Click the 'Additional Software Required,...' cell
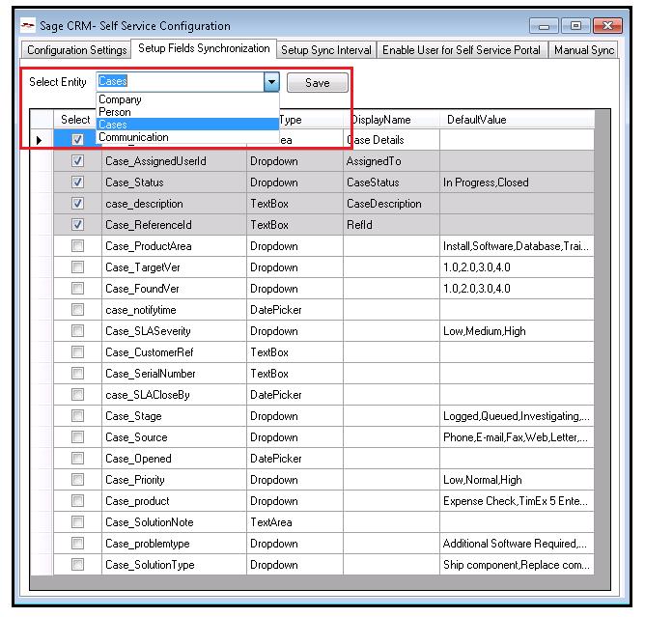 click(x=518, y=544)
